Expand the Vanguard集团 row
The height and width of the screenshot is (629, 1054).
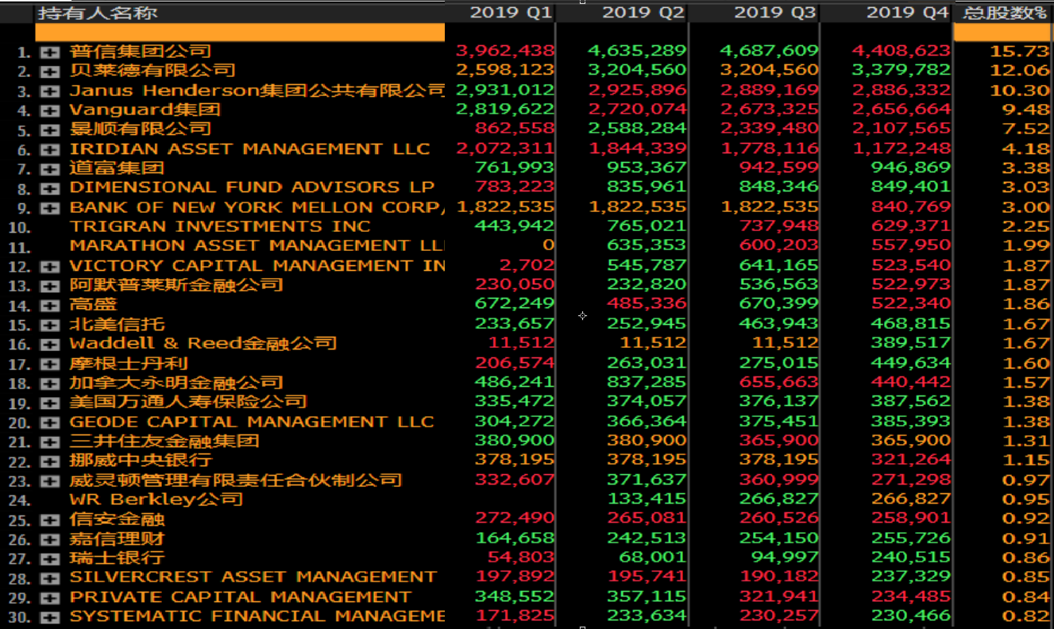click(x=50, y=110)
